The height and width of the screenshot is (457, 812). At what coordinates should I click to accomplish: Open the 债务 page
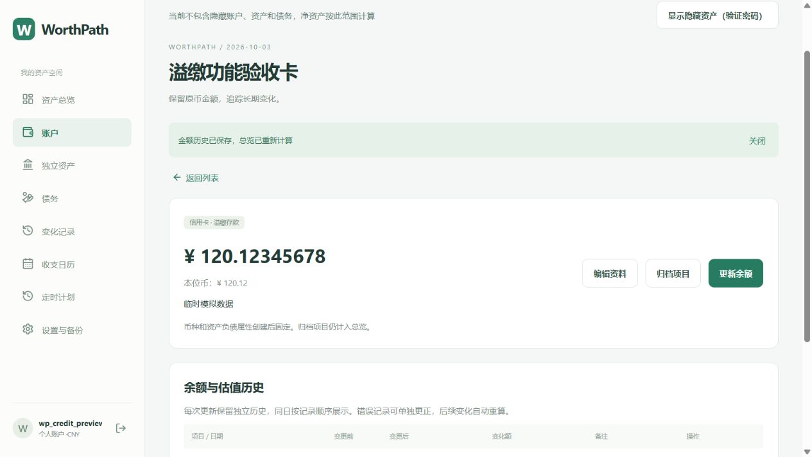click(x=72, y=198)
